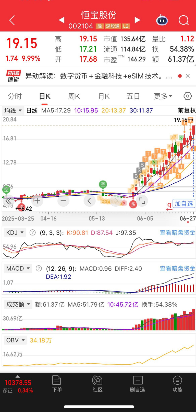Tap 删自选 remove from watchlist

[x=138, y=384]
